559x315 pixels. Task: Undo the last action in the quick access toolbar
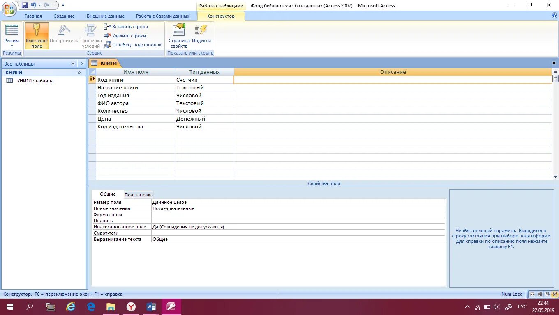tap(34, 5)
